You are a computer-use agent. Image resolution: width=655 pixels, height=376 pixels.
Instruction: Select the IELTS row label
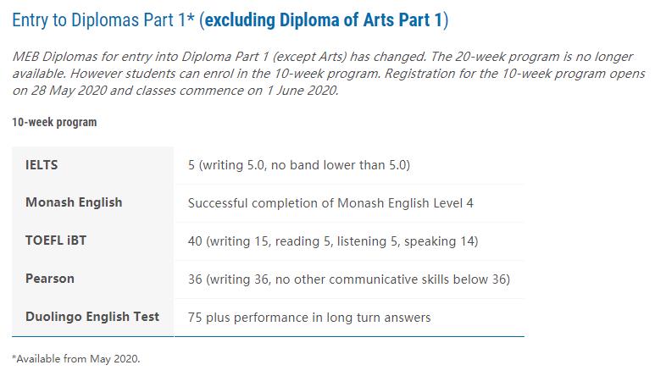coord(42,165)
